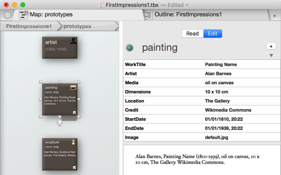
Task: Click the plus button beside painting title
Action: tap(271, 46)
